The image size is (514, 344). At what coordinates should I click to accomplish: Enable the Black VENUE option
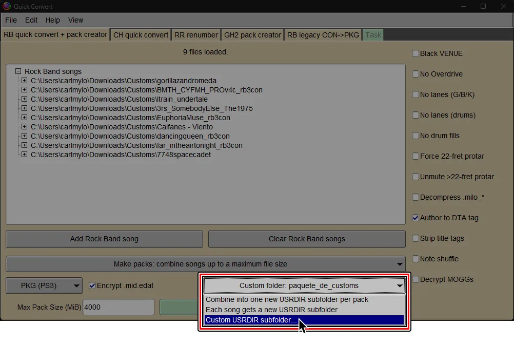point(415,53)
